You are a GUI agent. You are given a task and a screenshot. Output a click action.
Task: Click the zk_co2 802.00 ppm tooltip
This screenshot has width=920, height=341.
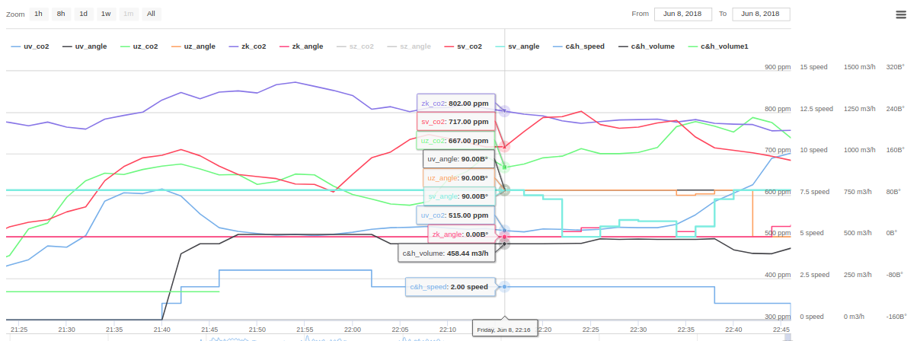455,103
